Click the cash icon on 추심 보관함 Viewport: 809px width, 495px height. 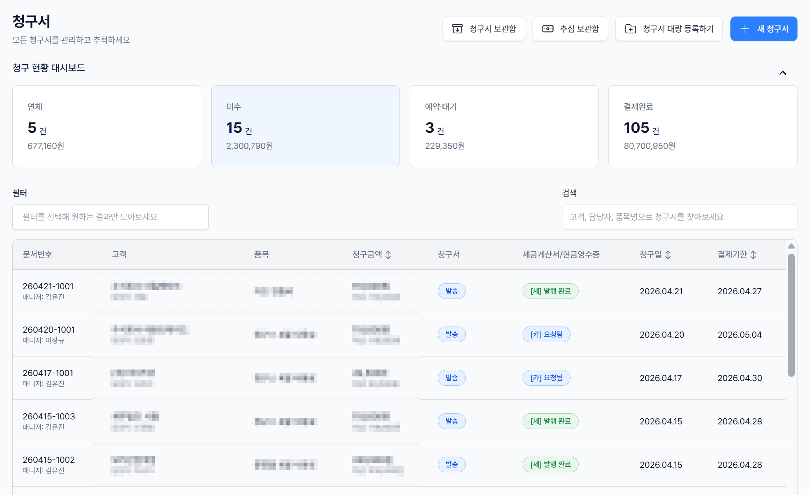coord(548,29)
